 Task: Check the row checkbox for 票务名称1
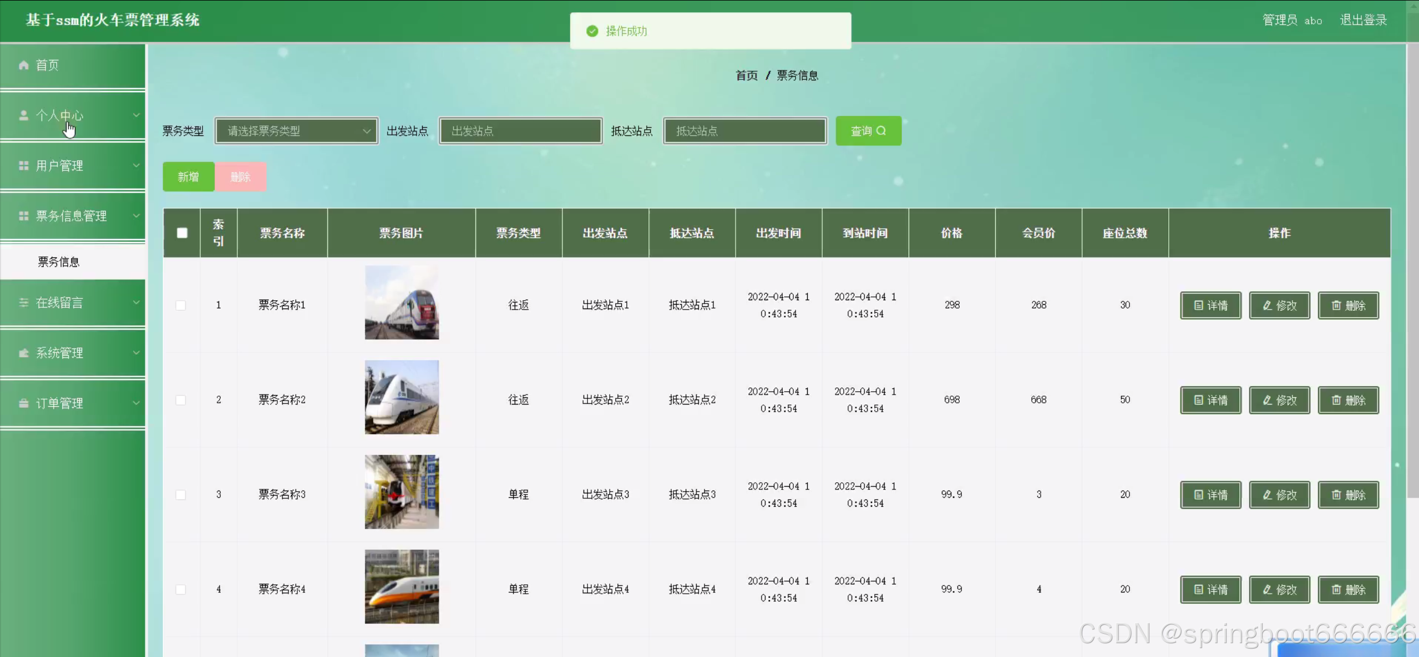181,305
